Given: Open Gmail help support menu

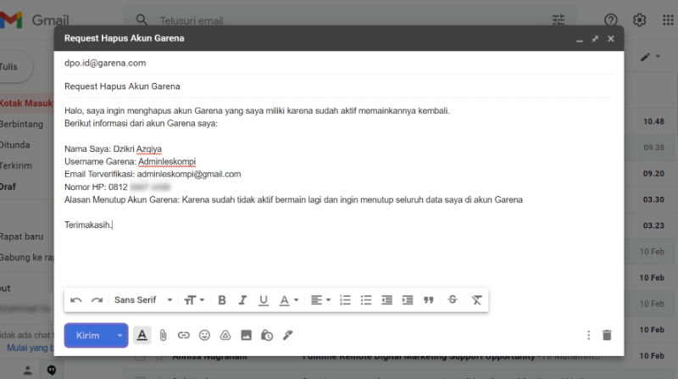Looking at the screenshot, I should click(610, 20).
